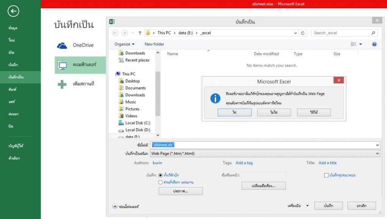Viewport: 387px width, 219px height.
Task: Open the New menu item in Backstage
Action: click(12, 40)
